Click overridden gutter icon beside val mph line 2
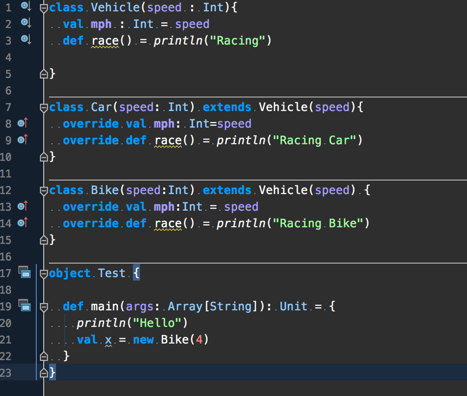467x396 pixels. point(26,23)
